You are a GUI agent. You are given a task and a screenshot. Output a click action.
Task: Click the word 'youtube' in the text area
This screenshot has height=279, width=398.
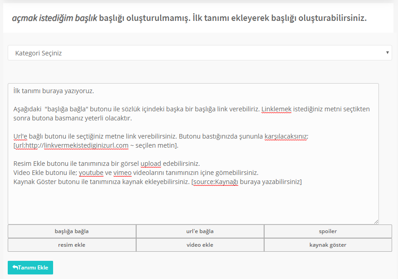[x=91, y=173]
